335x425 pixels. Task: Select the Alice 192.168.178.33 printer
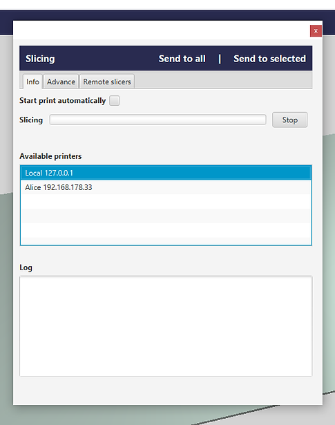(166, 187)
